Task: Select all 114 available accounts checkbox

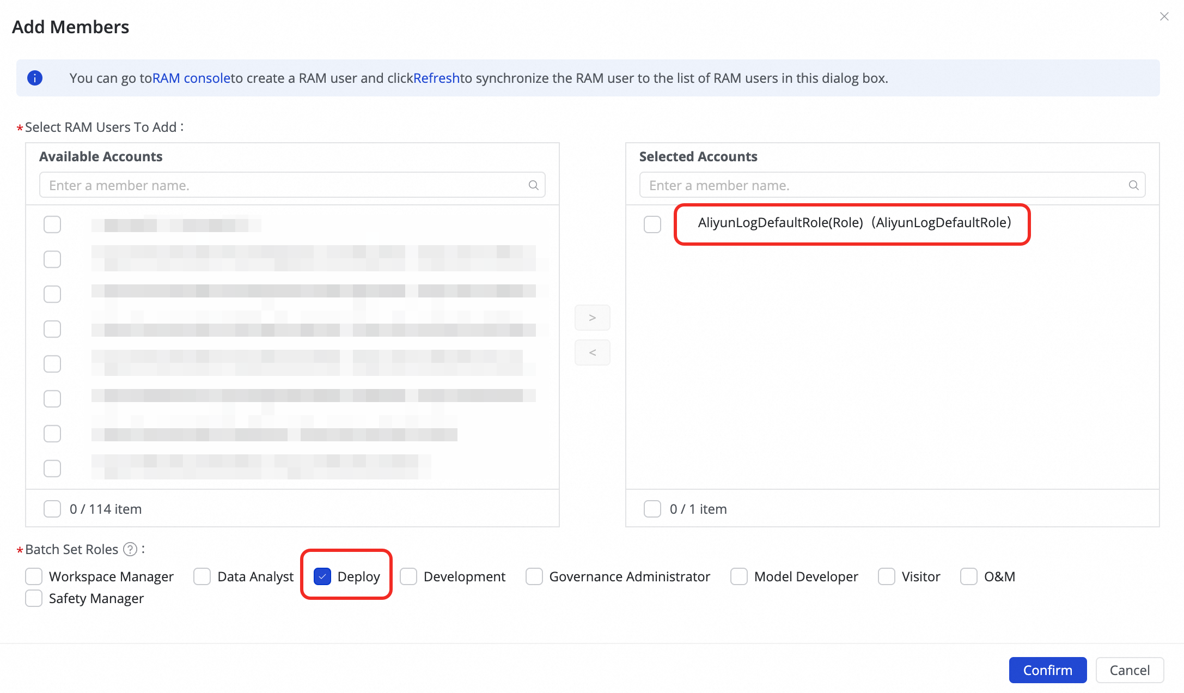Action: (x=52, y=509)
